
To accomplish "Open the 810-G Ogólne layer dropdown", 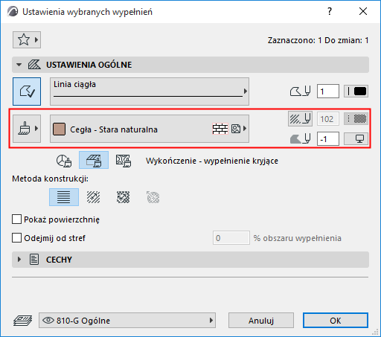I will pyautogui.click(x=127, y=321).
